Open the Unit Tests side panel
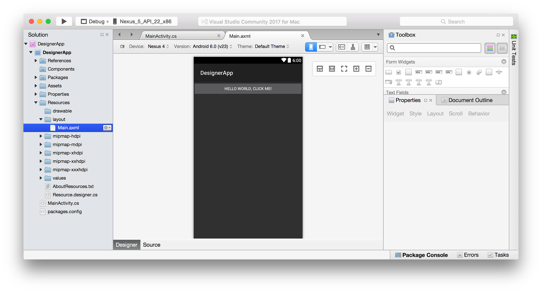This screenshot has width=542, height=293. pos(514,50)
